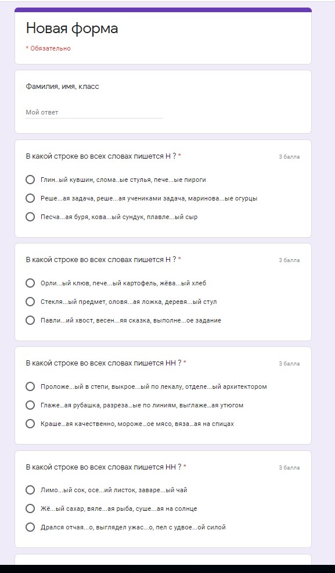Image resolution: width=335 pixels, height=573 pixels.
Task: Click the '3 балла' label beside the first question
Action: pyautogui.click(x=289, y=157)
